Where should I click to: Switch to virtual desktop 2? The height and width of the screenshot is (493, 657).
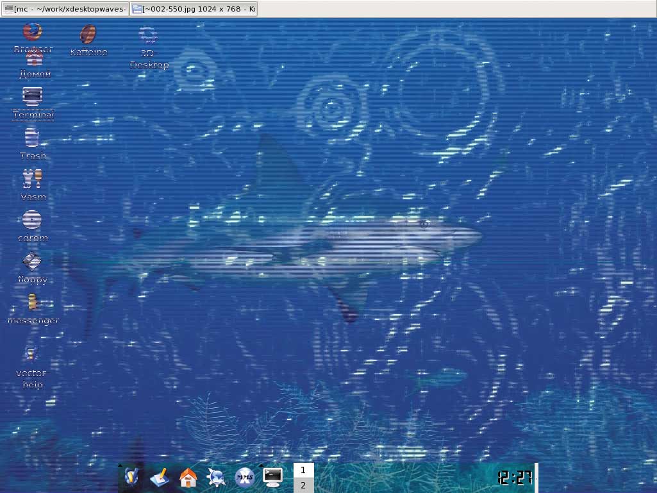pos(303,485)
